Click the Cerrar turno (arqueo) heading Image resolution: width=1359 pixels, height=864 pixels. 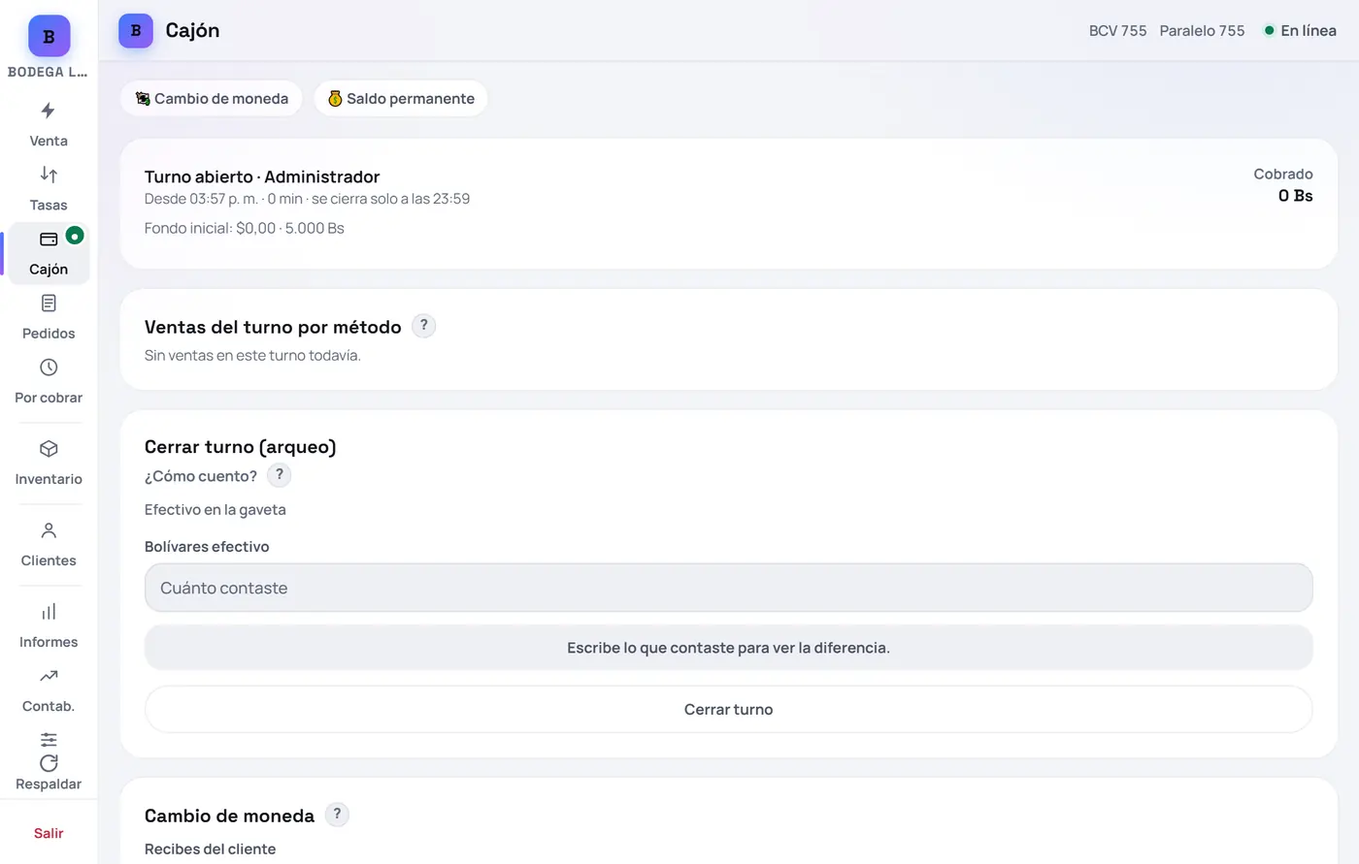click(x=241, y=447)
